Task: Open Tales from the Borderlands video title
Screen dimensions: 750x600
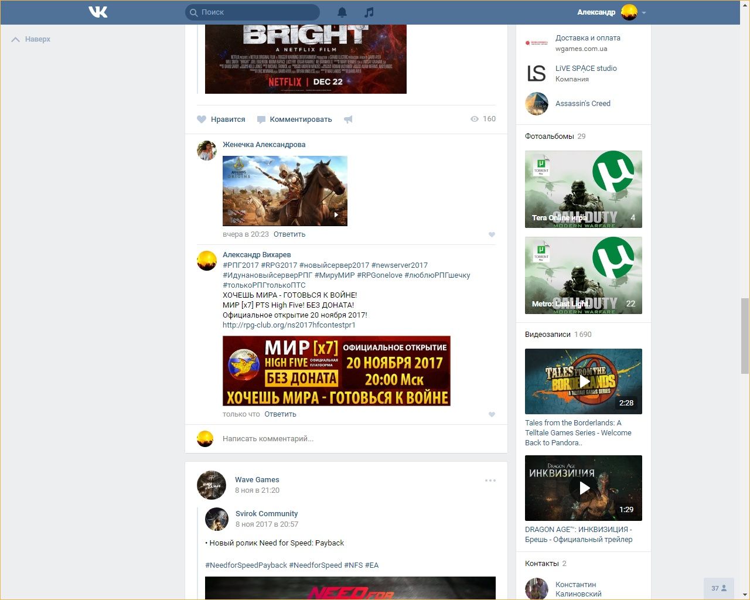Action: click(578, 433)
